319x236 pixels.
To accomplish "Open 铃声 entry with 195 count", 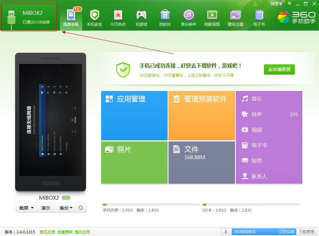I will [269, 114].
